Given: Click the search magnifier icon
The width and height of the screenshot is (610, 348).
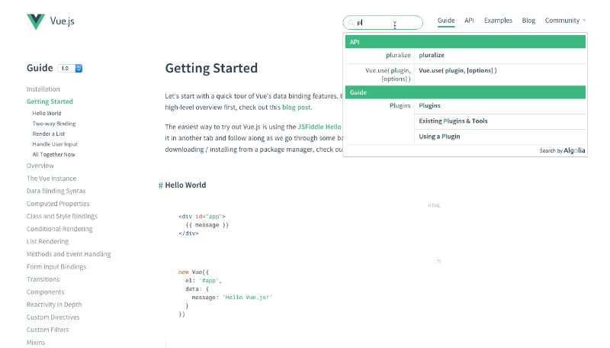Looking at the screenshot, I should [x=351, y=23].
